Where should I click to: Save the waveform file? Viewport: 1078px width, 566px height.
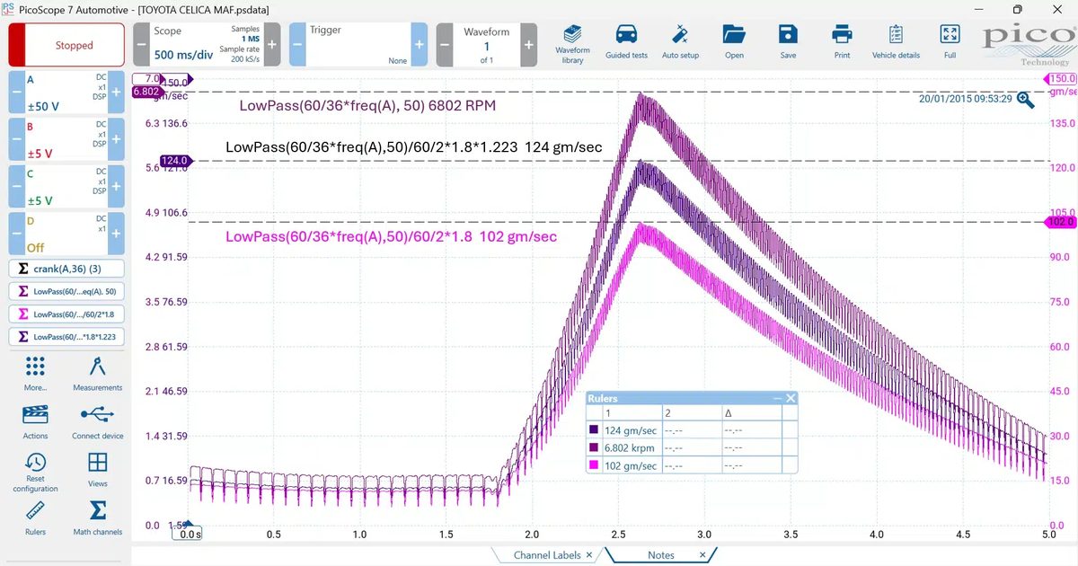coord(788,41)
